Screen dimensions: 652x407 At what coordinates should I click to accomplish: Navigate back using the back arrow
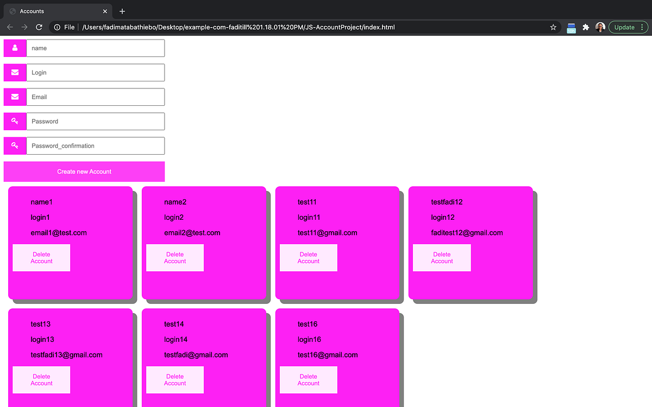click(x=10, y=27)
